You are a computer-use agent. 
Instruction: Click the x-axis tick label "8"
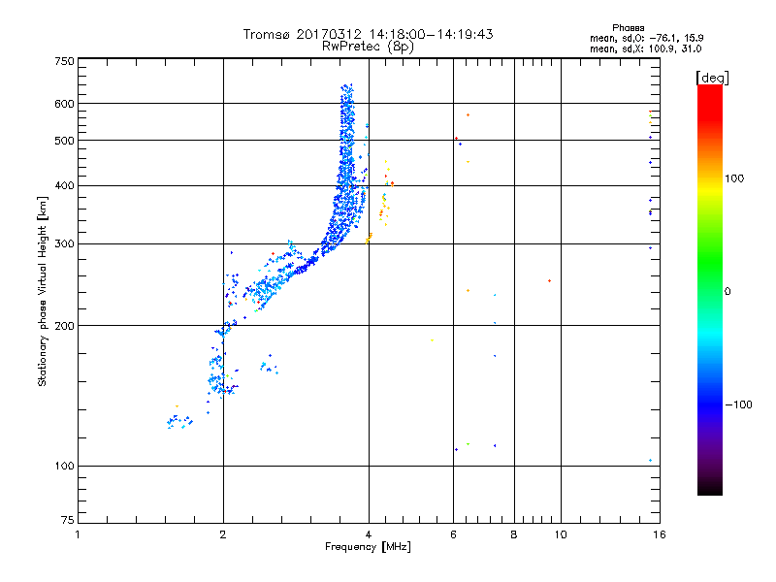[514, 534]
